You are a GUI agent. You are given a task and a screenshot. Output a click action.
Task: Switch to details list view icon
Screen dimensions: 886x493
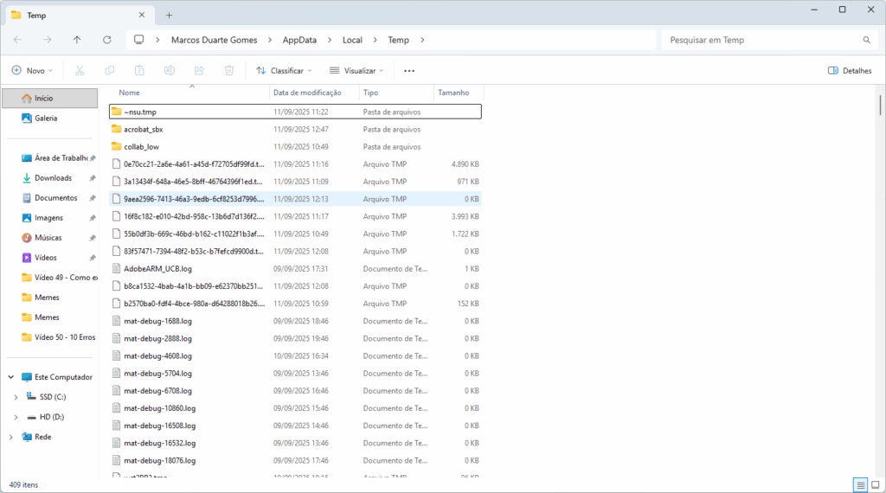tap(861, 484)
